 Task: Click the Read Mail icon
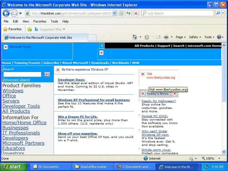(158, 37)
